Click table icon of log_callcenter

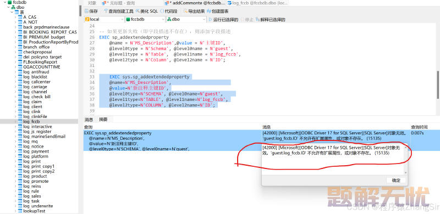tap(20, 82)
